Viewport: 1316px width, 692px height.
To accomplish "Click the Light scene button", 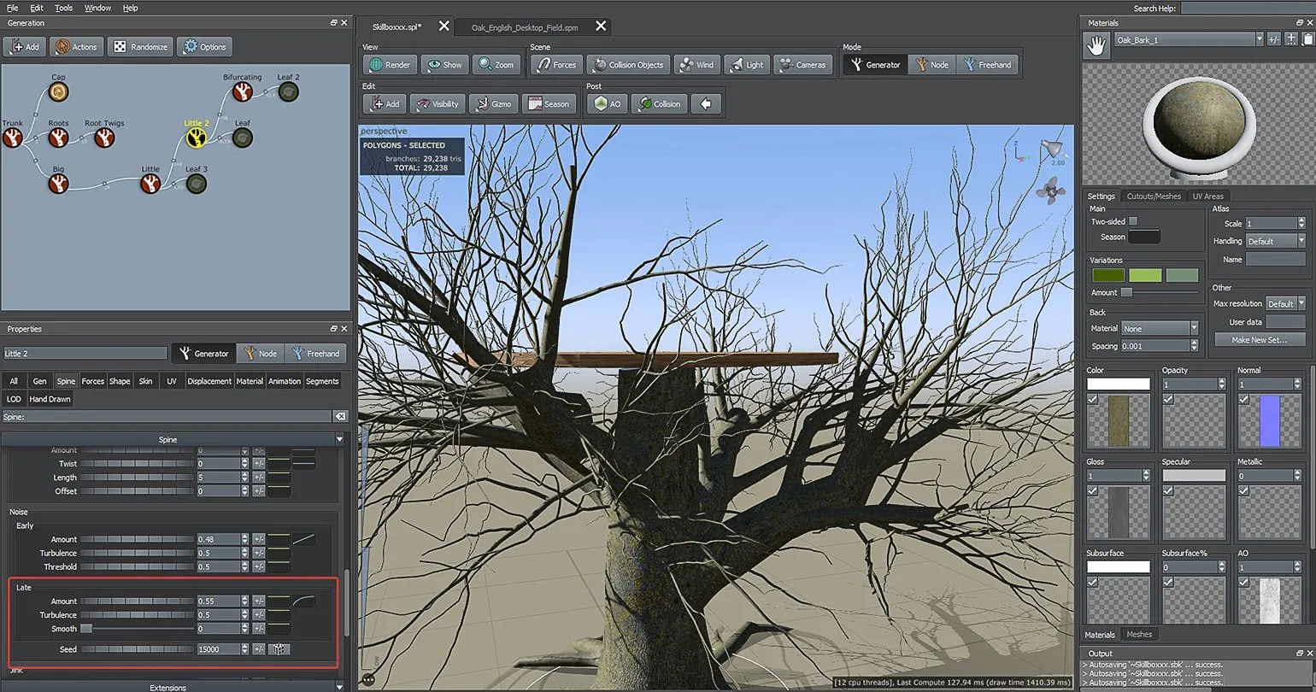I will click(x=745, y=65).
